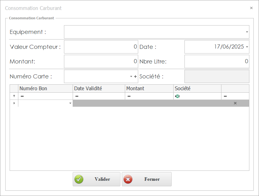Screen dimensions: 259x196
Task: Click the row delete x icon
Action: (235, 103)
